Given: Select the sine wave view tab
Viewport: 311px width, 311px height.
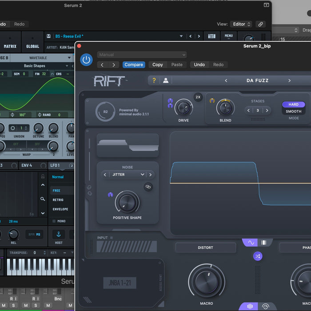Looking at the screenshot, I should (251, 243).
